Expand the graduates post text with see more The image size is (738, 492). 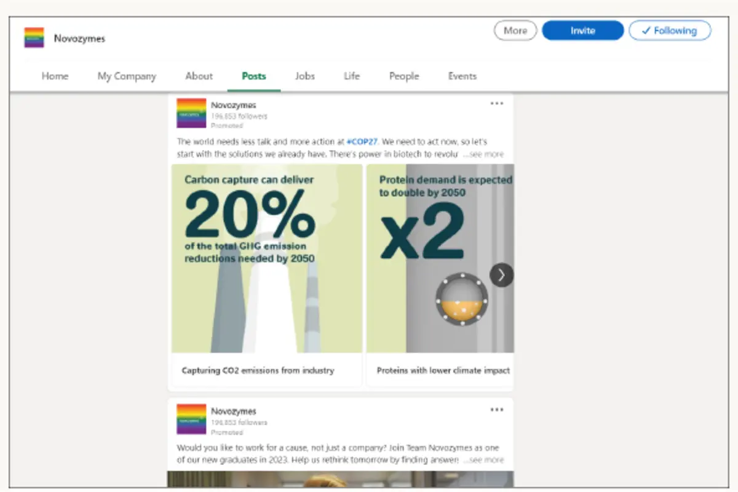coord(484,459)
